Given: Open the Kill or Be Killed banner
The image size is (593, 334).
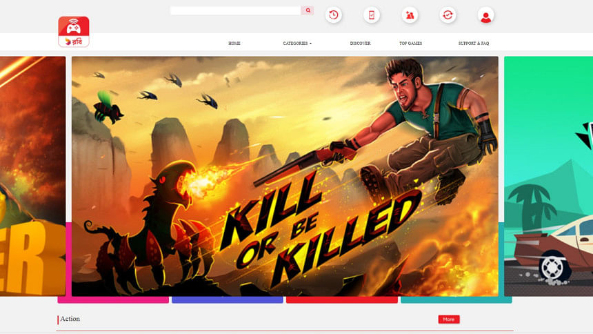Looking at the screenshot, I should pyautogui.click(x=285, y=176).
